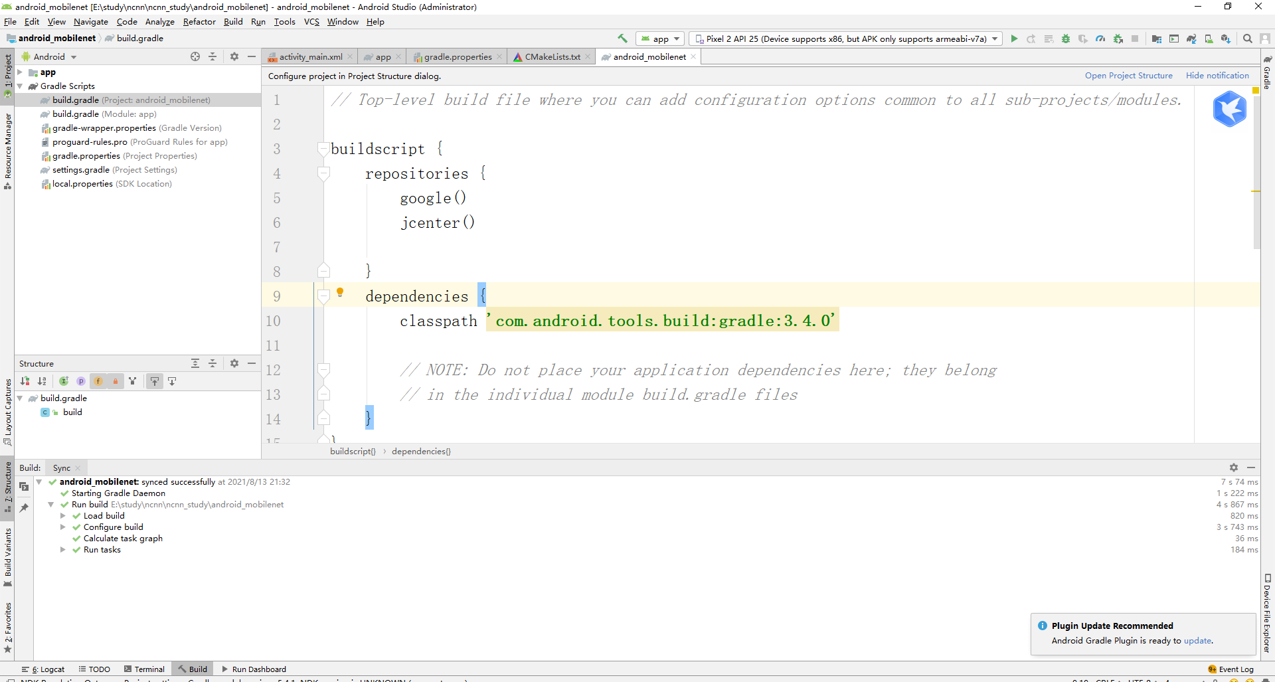Sync project with Gradle files
1275x682 pixels.
[1193, 39]
